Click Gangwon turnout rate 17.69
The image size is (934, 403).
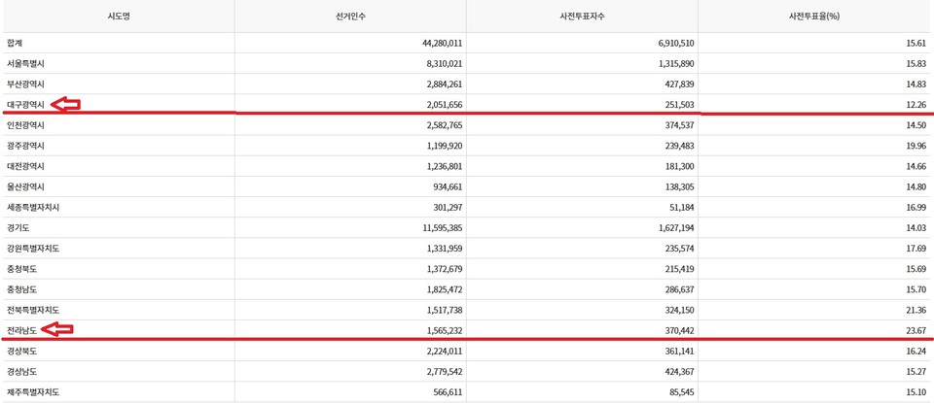[915, 249]
